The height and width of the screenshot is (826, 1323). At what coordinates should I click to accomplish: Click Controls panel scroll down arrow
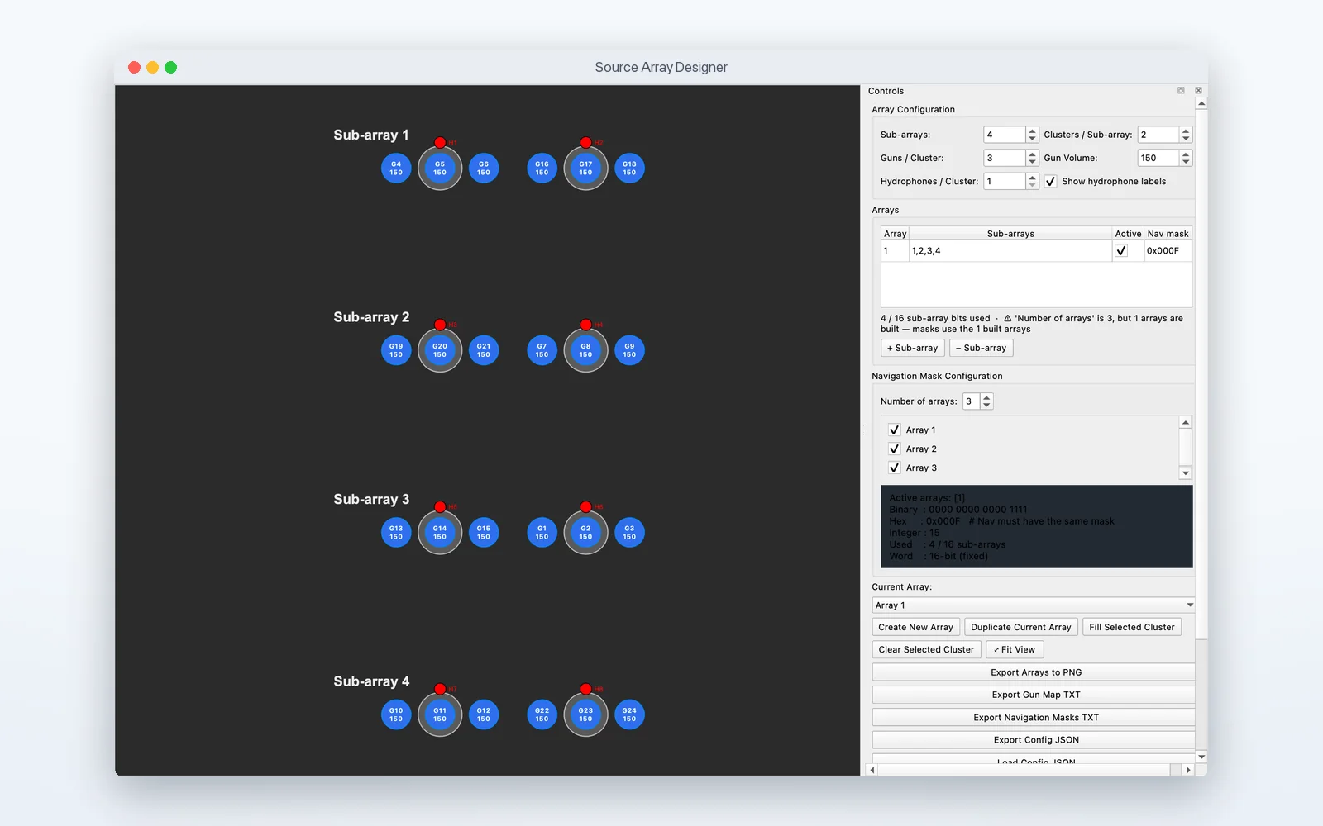[x=1201, y=757]
